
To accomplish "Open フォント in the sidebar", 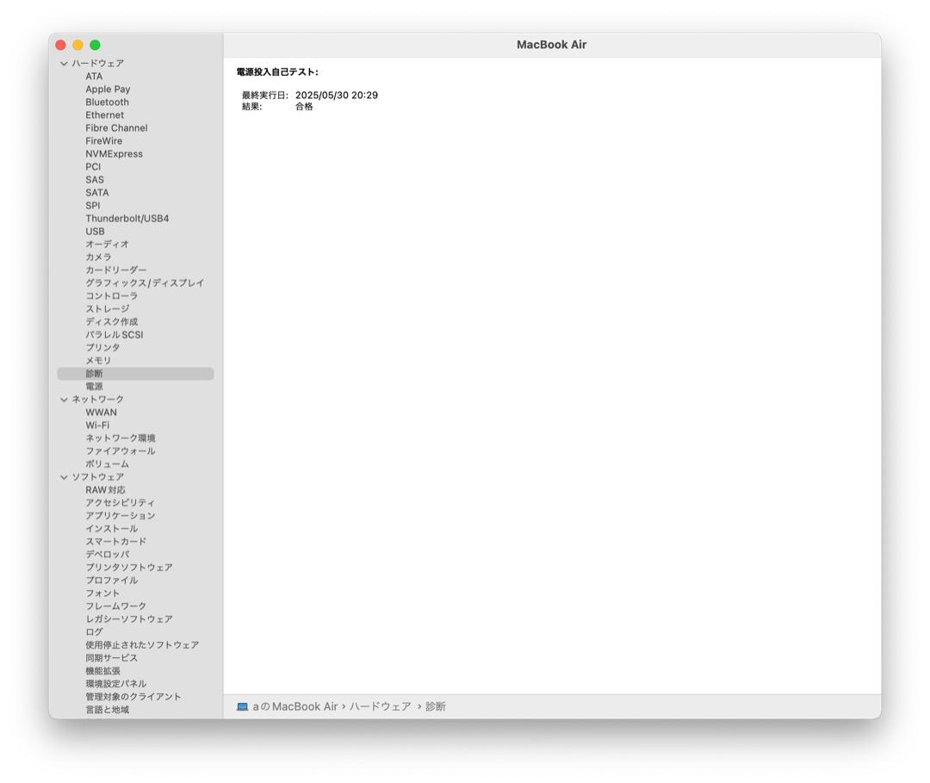I will click(102, 593).
